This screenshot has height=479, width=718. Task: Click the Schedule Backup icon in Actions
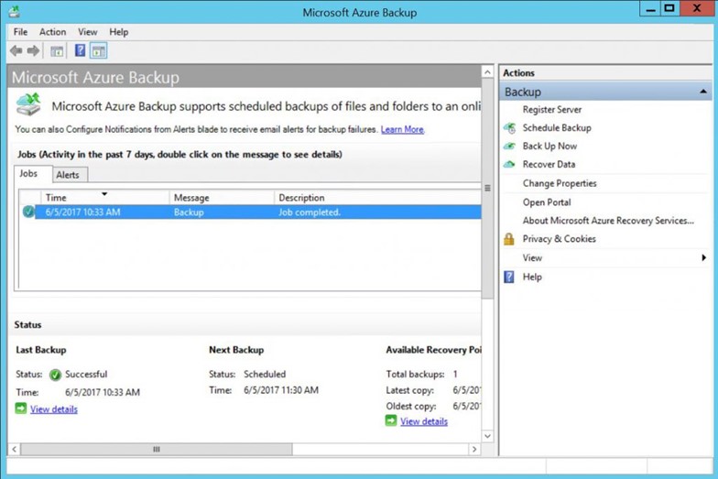pyautogui.click(x=509, y=128)
